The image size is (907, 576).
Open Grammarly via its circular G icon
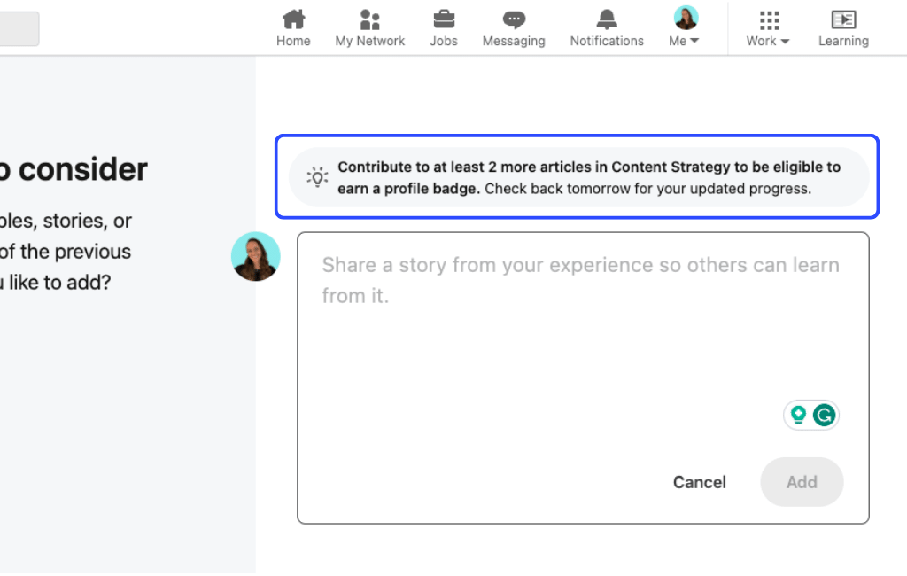point(824,415)
